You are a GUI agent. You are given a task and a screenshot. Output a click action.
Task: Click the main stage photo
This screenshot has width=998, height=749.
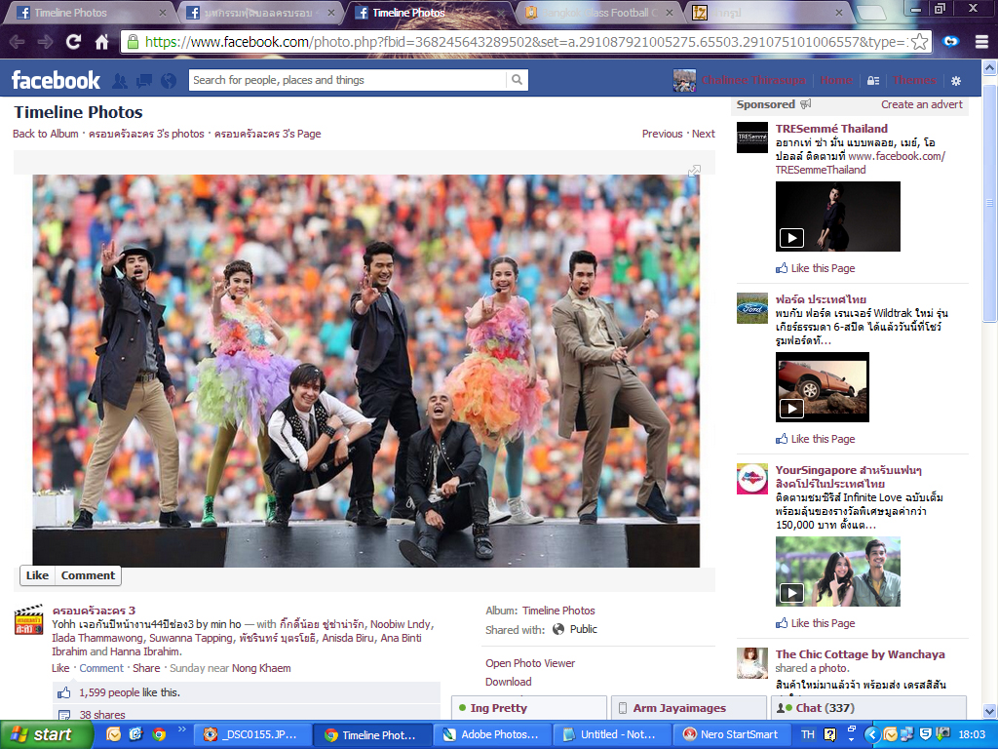tap(366, 371)
